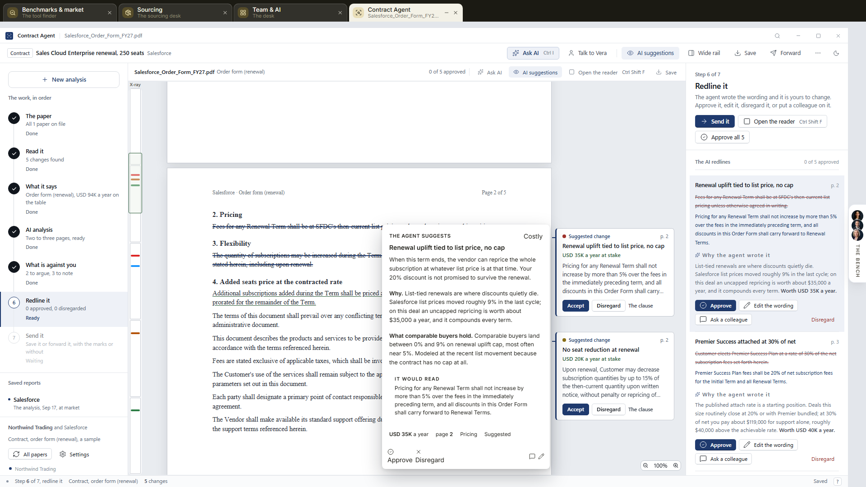866x487 pixels.
Task: Go to the What it says step
Action: click(64, 199)
